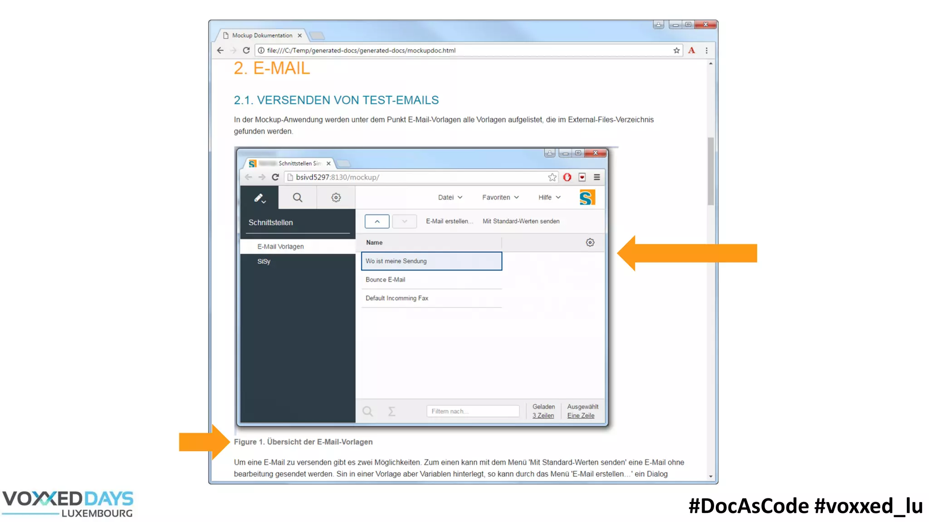
Task: Open the red A extension in outer browser
Action: [x=691, y=50]
